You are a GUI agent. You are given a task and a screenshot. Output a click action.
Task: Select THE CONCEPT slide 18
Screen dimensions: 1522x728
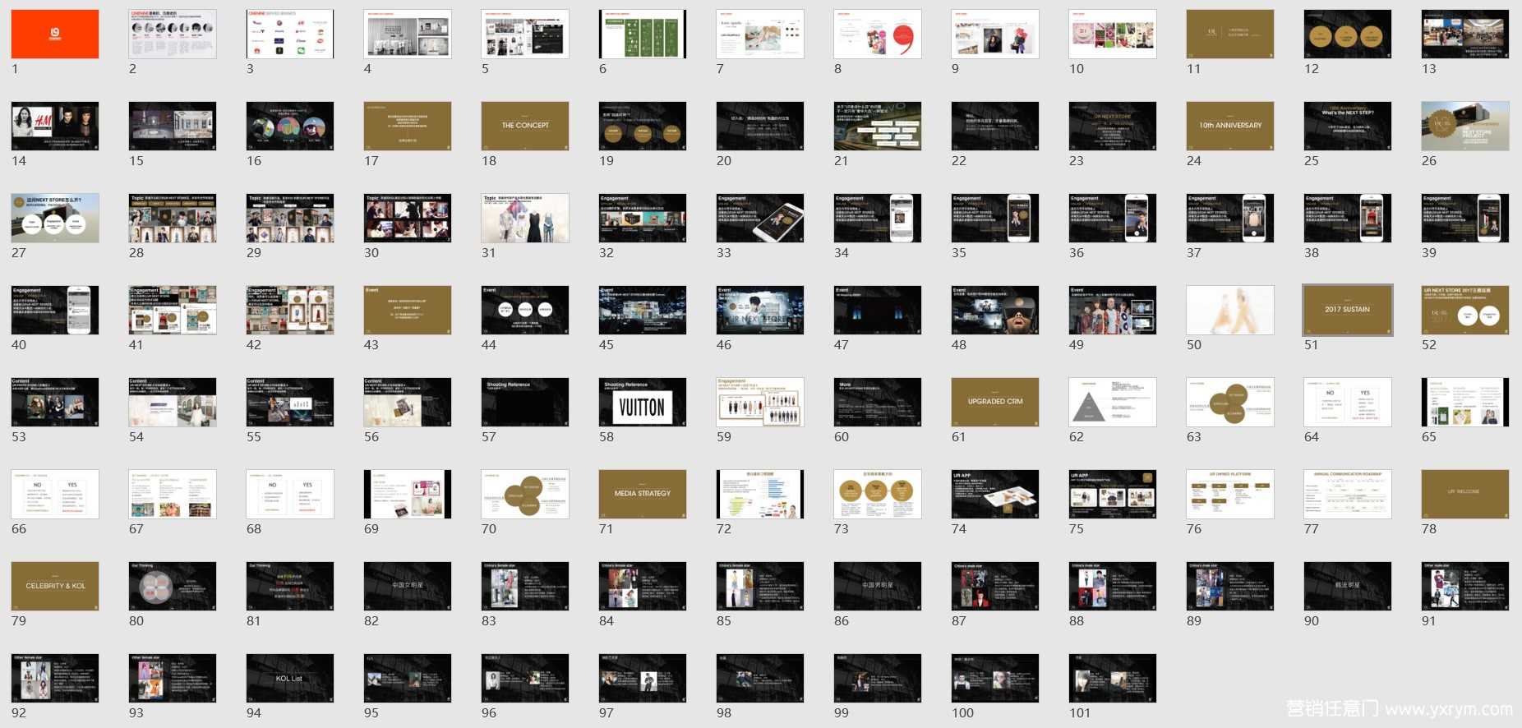click(x=525, y=126)
